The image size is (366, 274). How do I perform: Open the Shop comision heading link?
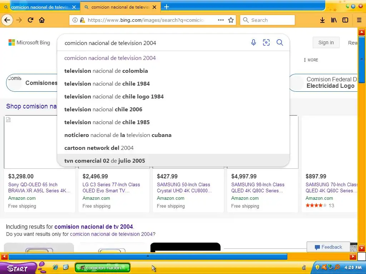31,106
